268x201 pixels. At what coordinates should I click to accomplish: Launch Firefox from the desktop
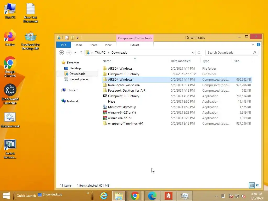point(10,38)
